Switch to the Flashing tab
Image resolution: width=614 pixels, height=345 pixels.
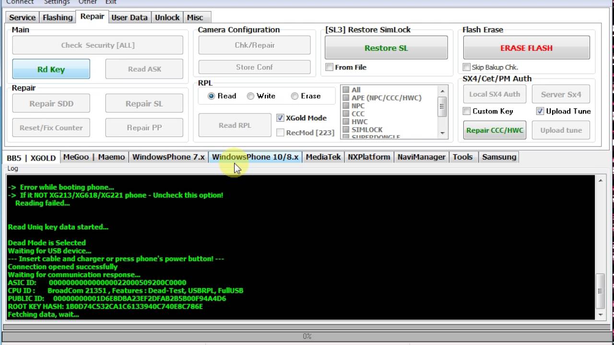click(58, 17)
